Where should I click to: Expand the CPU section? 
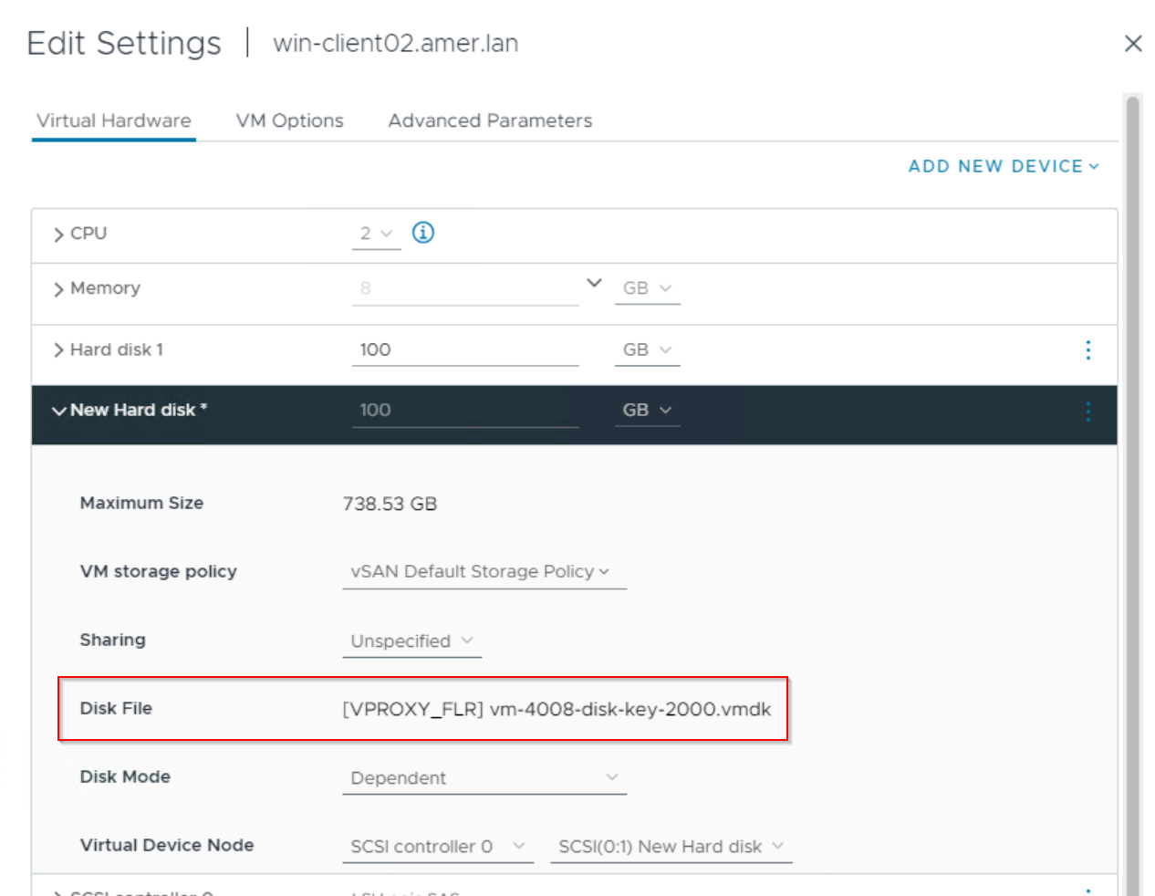point(58,234)
